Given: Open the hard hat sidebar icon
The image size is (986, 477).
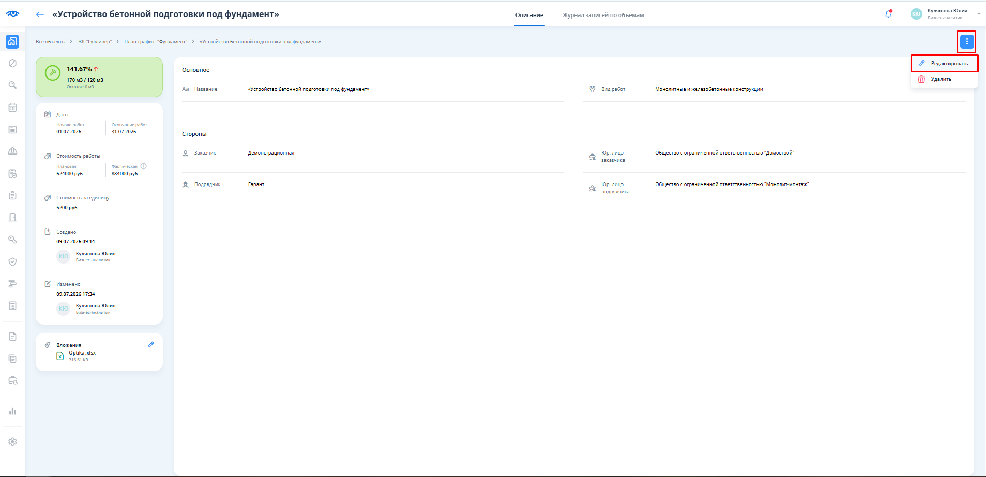Looking at the screenshot, I should pyautogui.click(x=12, y=151).
